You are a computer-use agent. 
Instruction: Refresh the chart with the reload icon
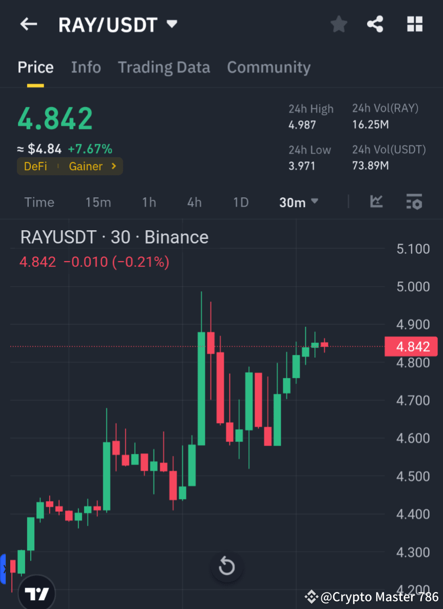click(x=226, y=567)
